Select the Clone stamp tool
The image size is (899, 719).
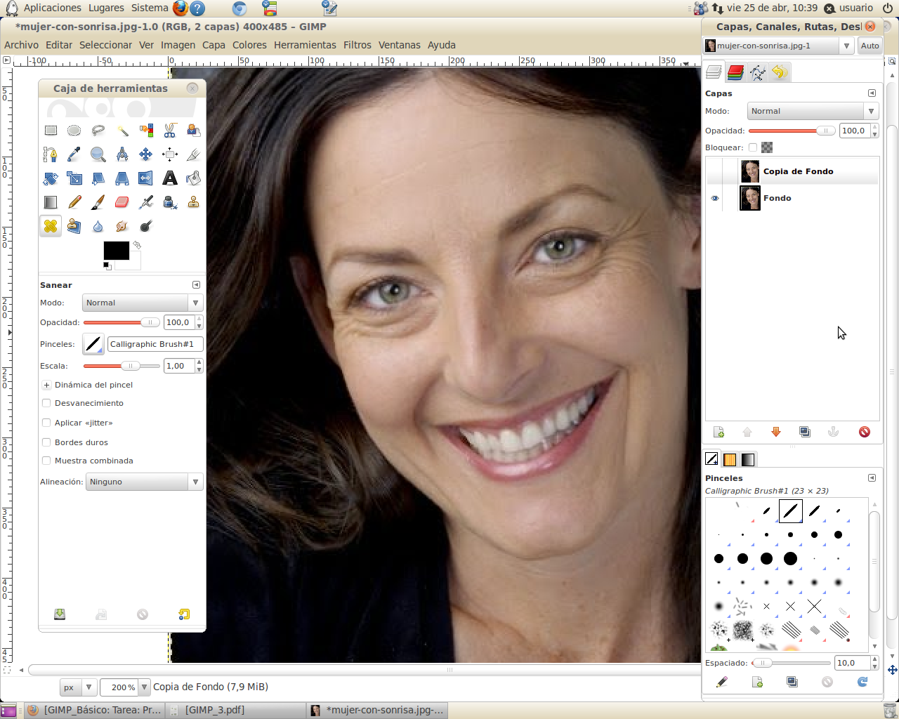pos(193,202)
